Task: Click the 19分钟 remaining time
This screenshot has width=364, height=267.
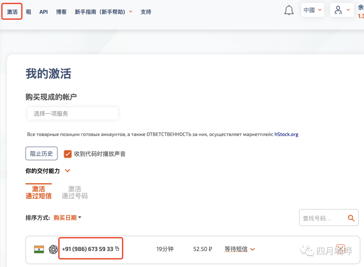Action: click(x=165, y=249)
